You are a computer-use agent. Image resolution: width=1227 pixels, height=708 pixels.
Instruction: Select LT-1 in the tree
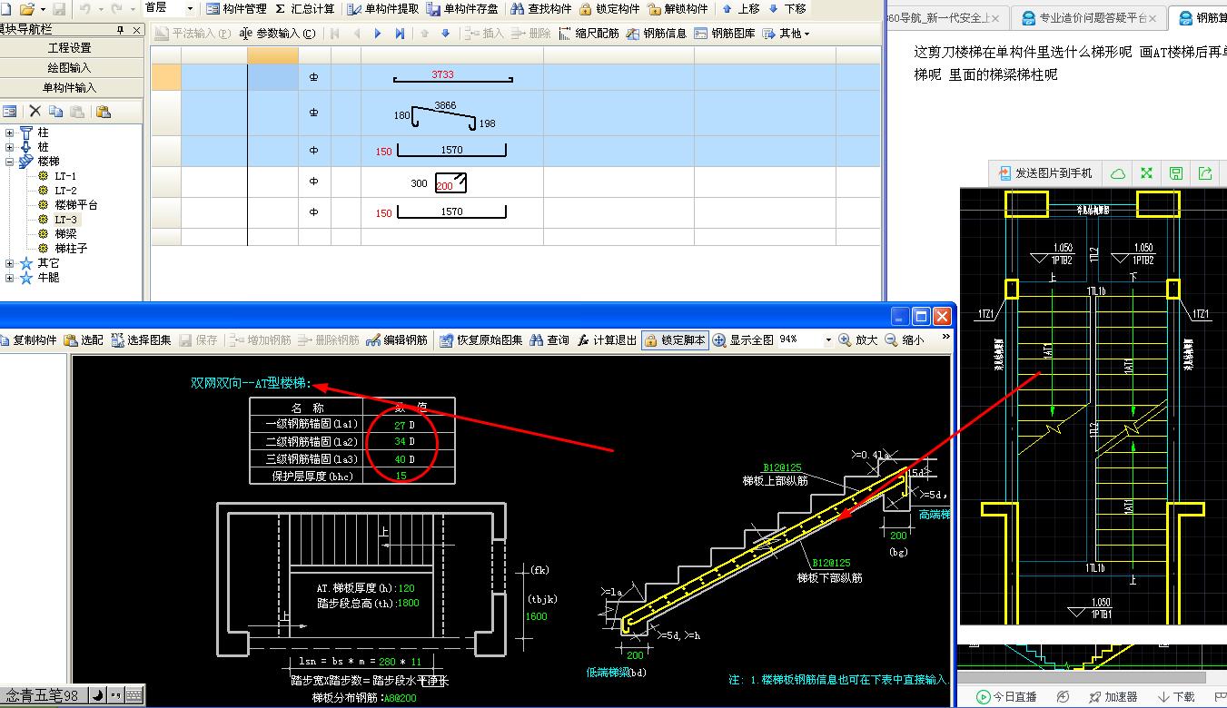pos(65,176)
